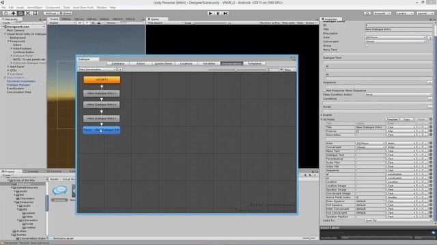Open the Account dropdown
Image resolution: width=437 pixels, height=245 pixels.
(382, 14)
